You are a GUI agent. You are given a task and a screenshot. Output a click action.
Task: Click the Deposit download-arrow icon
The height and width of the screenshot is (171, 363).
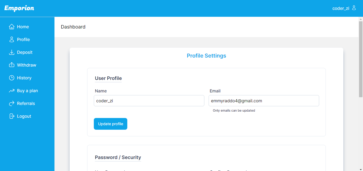click(x=11, y=52)
